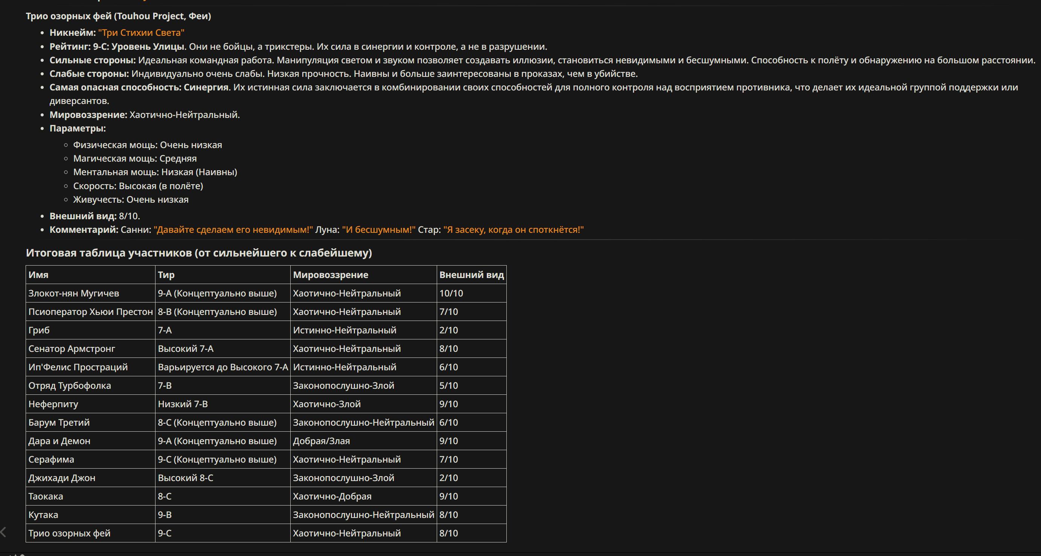Select the 'Дара и Демон' name cell

(x=90, y=441)
